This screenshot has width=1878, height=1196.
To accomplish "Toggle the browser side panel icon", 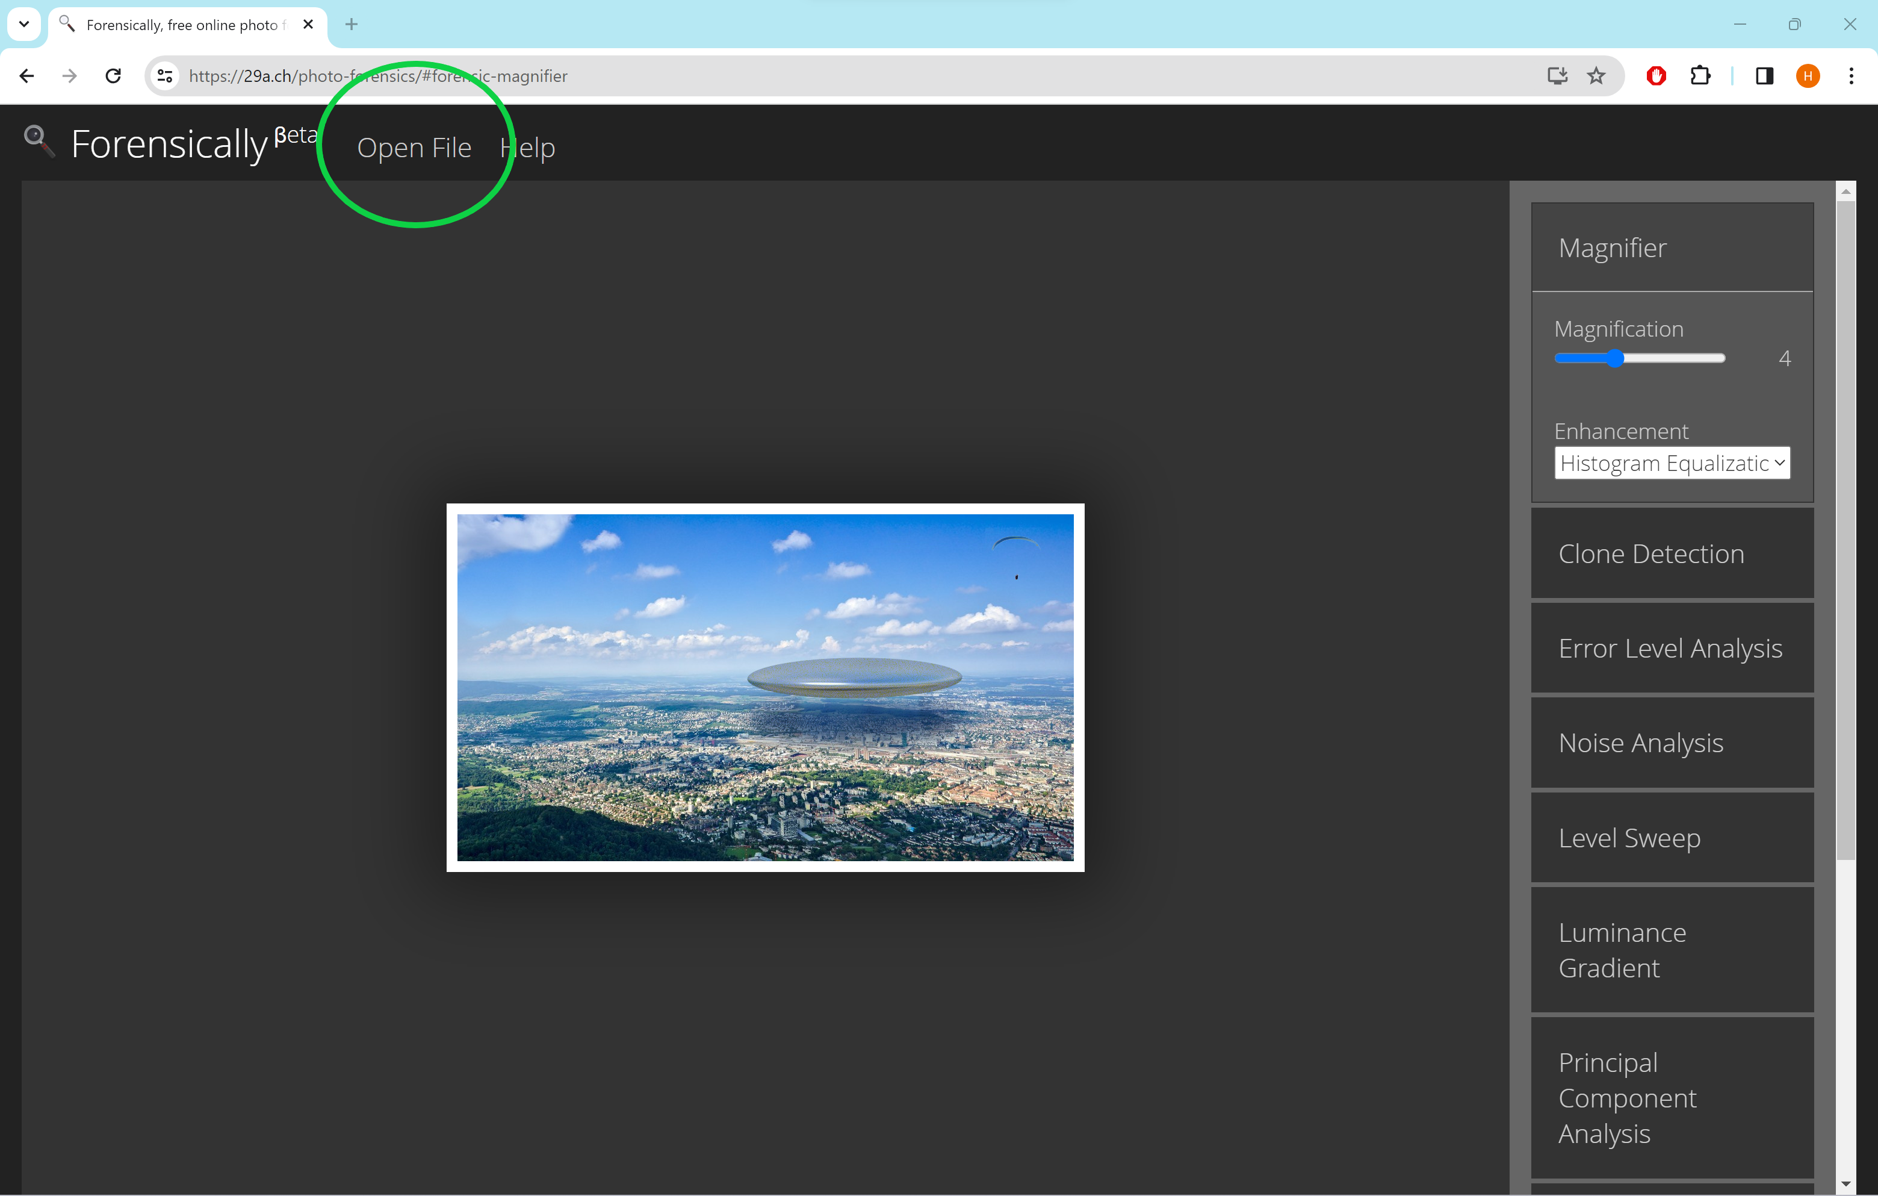I will [1764, 76].
